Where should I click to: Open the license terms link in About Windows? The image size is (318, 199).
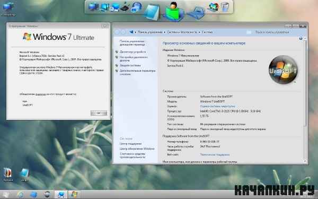point(41,94)
